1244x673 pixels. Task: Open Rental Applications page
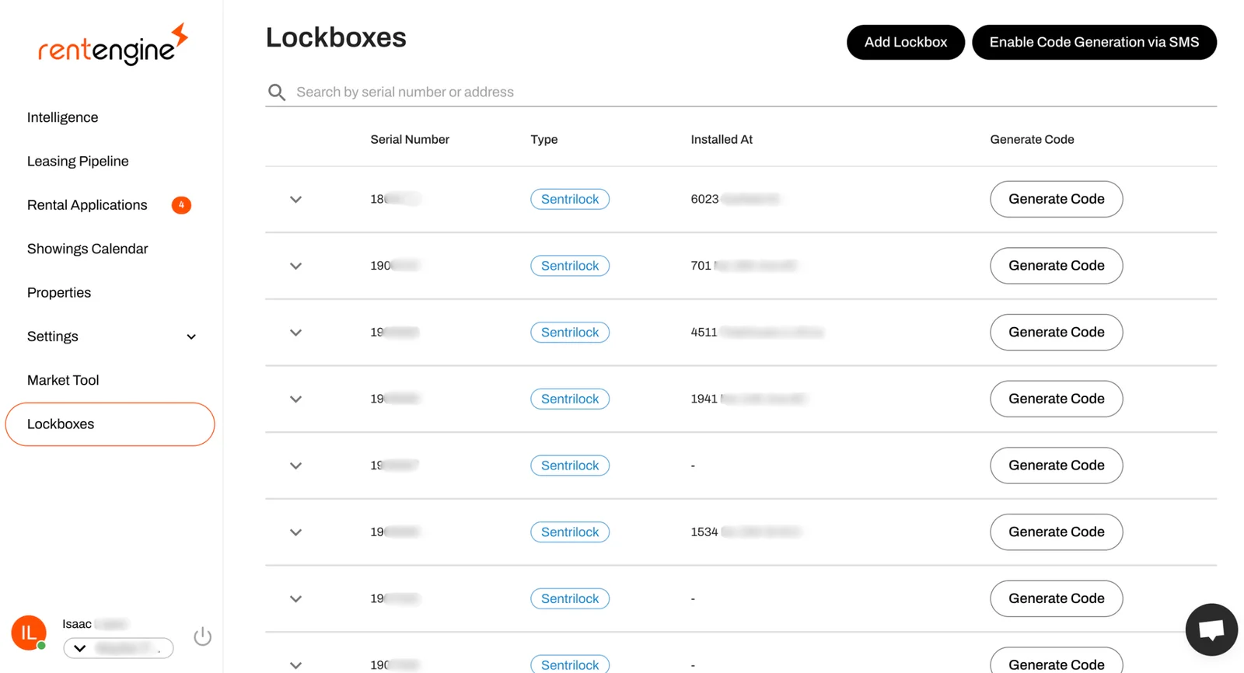[87, 205]
